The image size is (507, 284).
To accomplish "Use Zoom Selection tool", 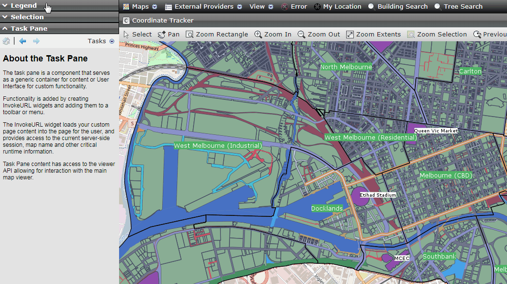I will tap(437, 34).
